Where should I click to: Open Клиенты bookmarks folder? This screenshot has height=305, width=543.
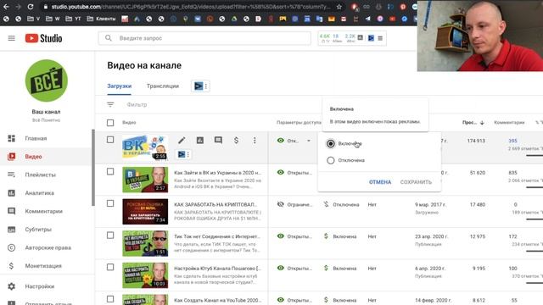[x=101, y=19]
